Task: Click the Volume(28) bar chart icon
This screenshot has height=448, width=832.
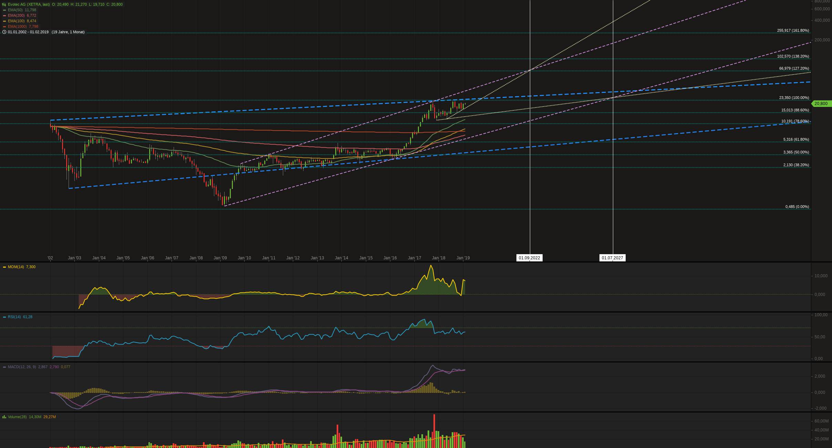Action: pos(4,417)
